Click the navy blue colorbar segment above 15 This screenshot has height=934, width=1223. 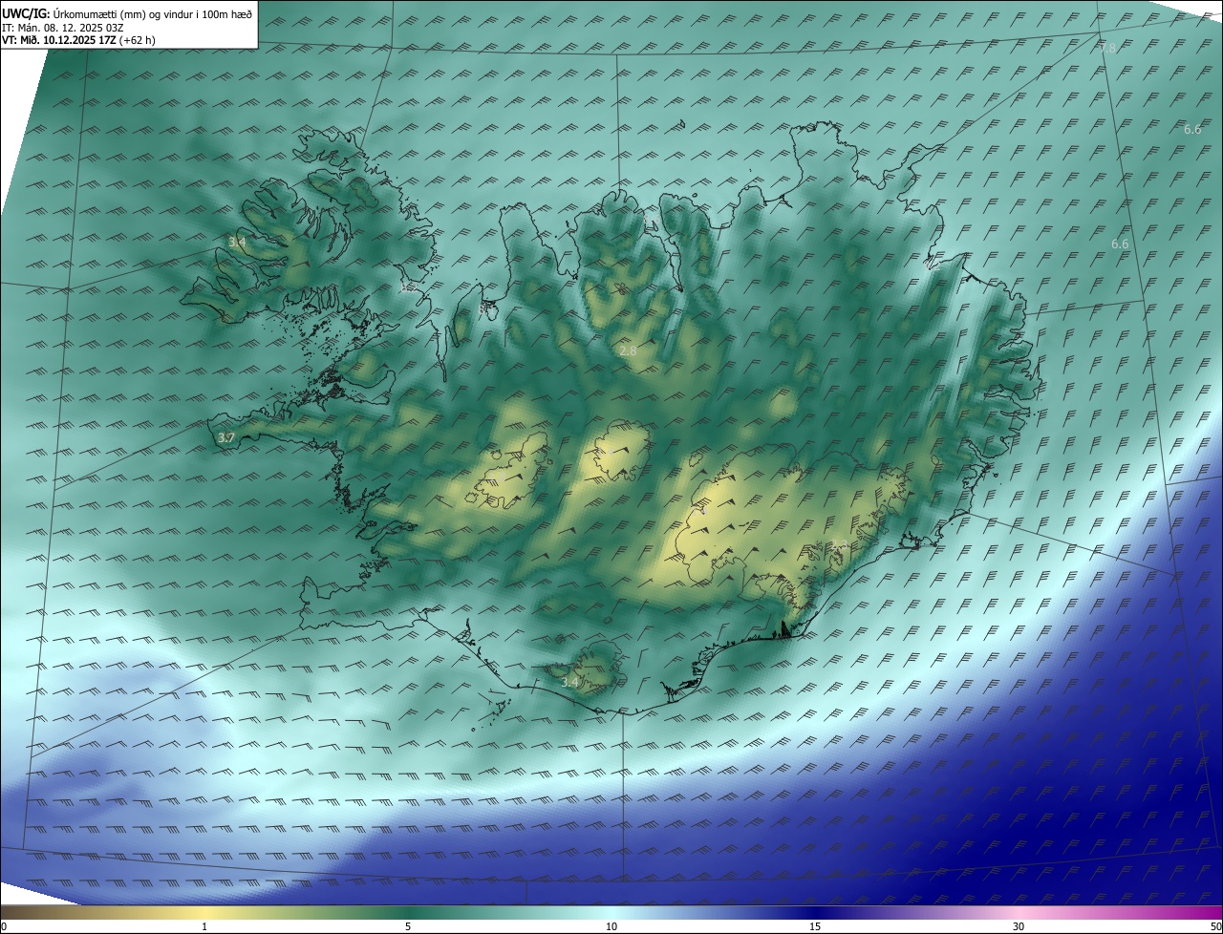click(815, 912)
